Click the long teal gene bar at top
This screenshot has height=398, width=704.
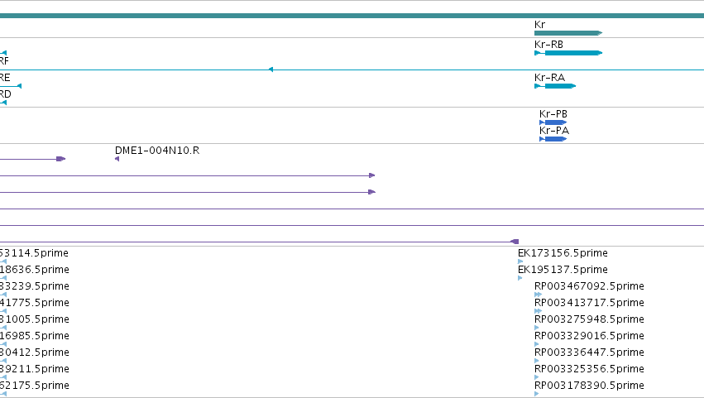click(x=352, y=16)
